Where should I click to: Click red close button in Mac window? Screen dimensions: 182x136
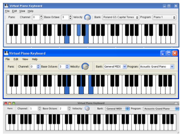click(6, 103)
